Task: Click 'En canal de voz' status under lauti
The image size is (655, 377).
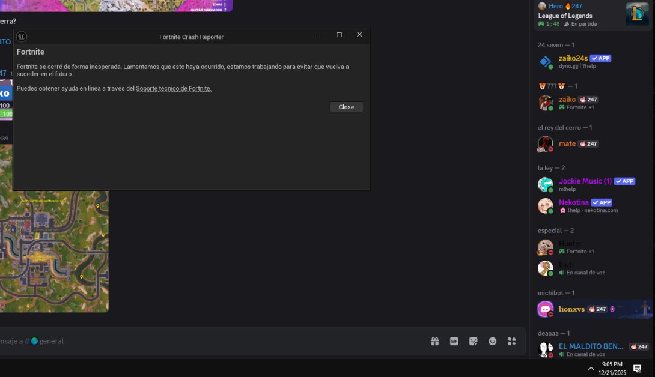Action: tap(585, 273)
